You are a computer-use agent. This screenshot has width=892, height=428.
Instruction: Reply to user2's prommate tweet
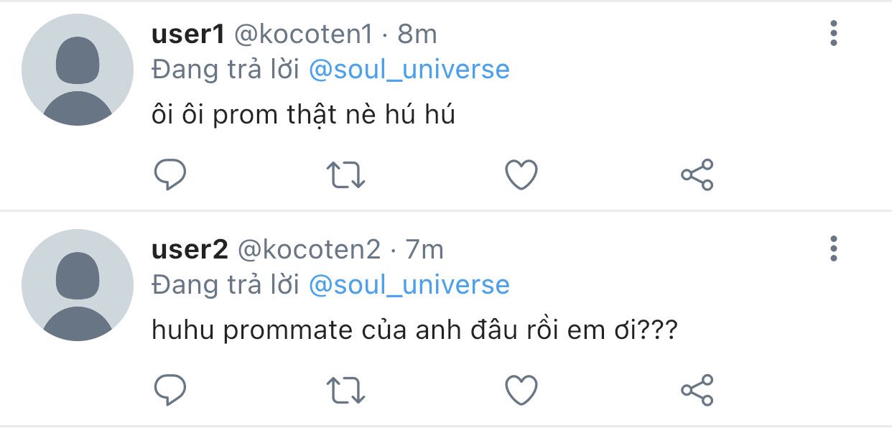pyautogui.click(x=170, y=390)
